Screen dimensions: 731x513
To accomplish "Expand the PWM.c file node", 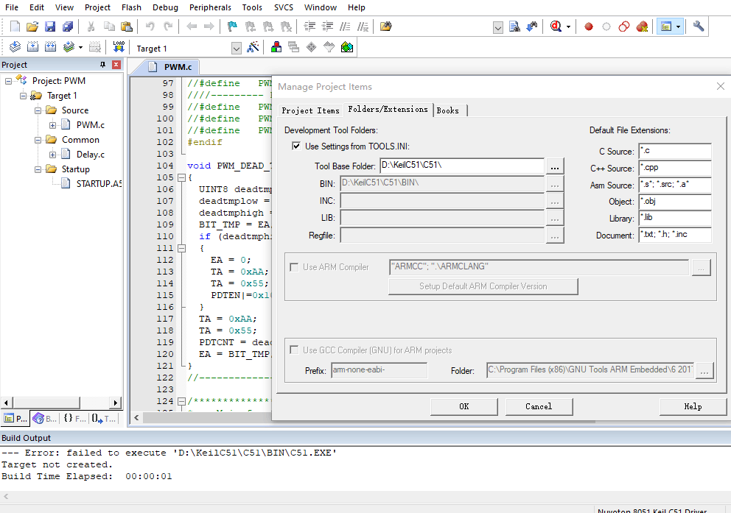I will pyautogui.click(x=52, y=125).
